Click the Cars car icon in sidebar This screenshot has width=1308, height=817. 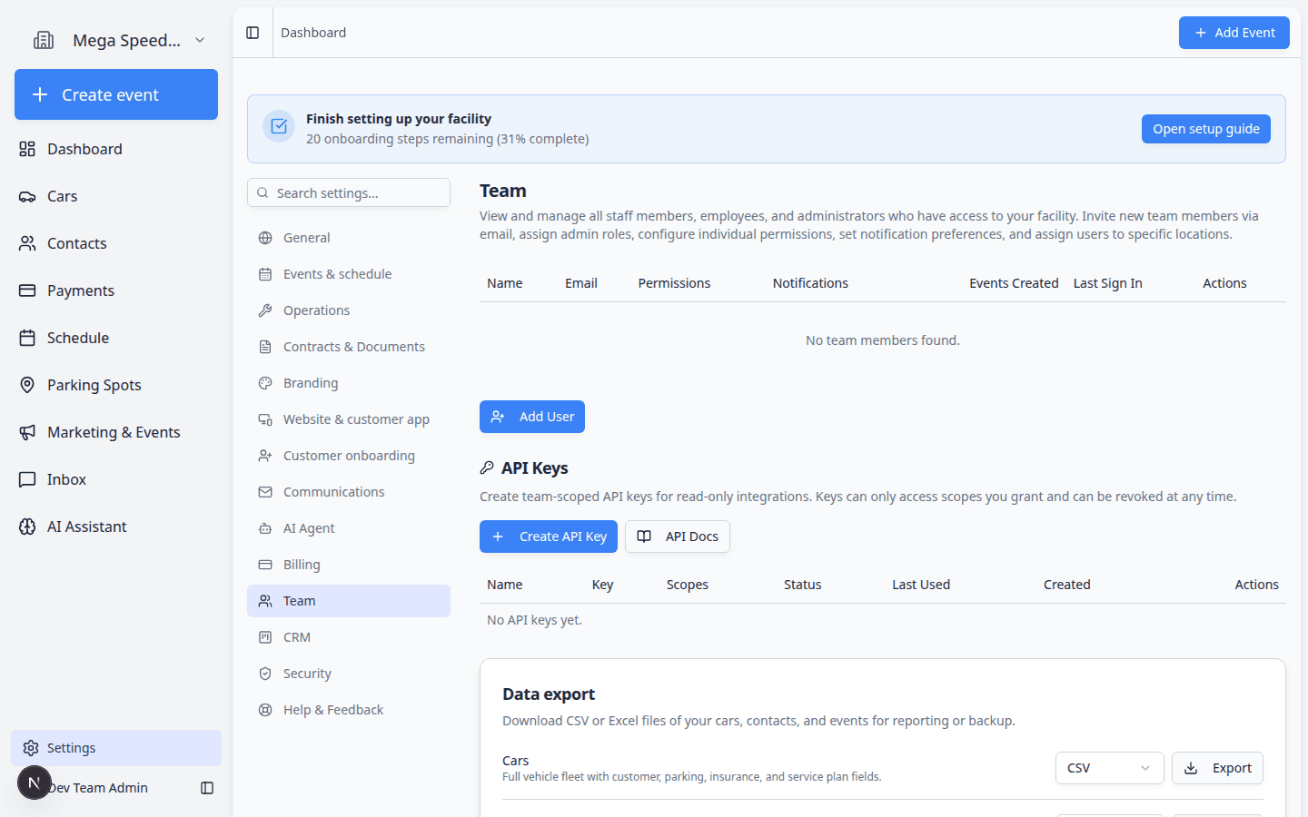(x=27, y=196)
